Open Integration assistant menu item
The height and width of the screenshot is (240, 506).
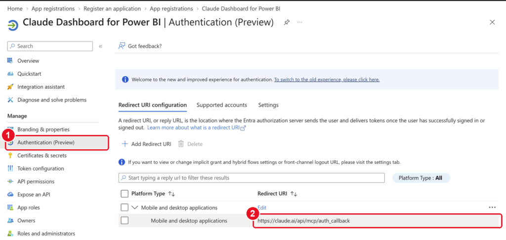[x=41, y=87]
